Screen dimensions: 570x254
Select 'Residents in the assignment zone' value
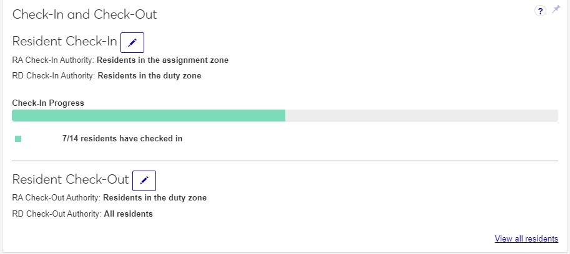tap(162, 60)
